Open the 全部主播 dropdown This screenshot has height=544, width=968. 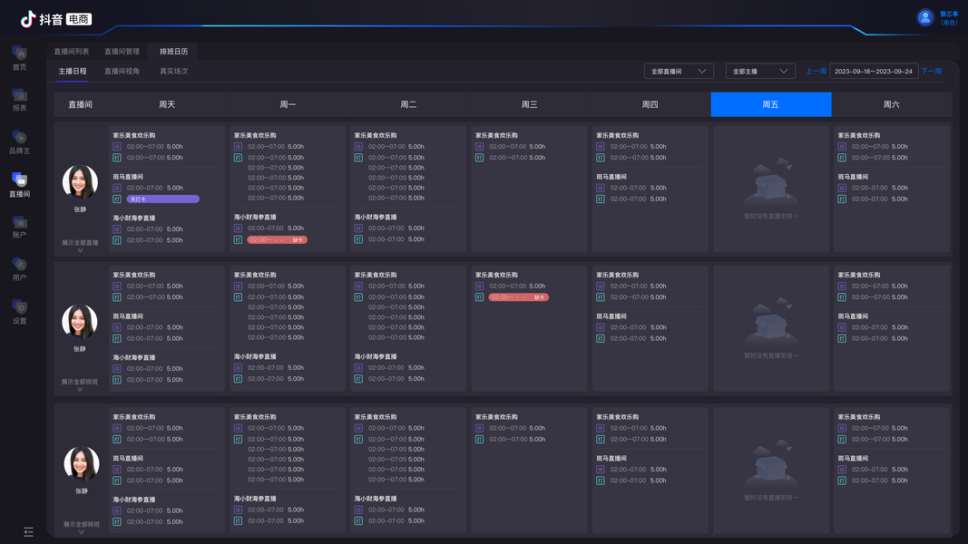[x=760, y=71]
